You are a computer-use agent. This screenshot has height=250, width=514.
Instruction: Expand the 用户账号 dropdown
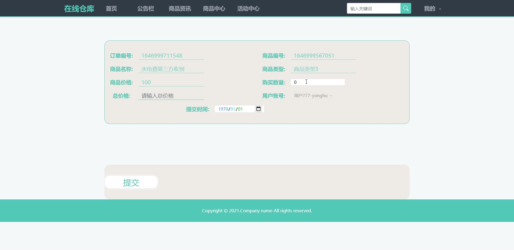[x=312, y=96]
